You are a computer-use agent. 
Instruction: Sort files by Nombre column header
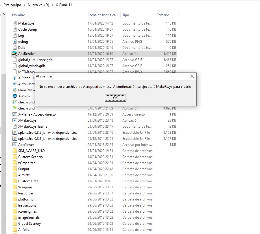[19, 15]
